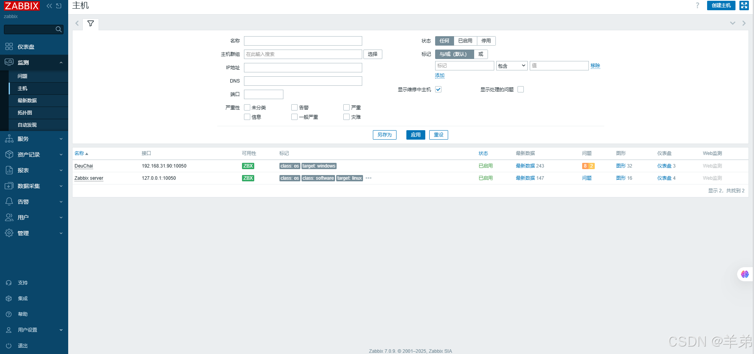Uncheck 显示维修中主机 option
The width and height of the screenshot is (754, 354).
pos(438,89)
